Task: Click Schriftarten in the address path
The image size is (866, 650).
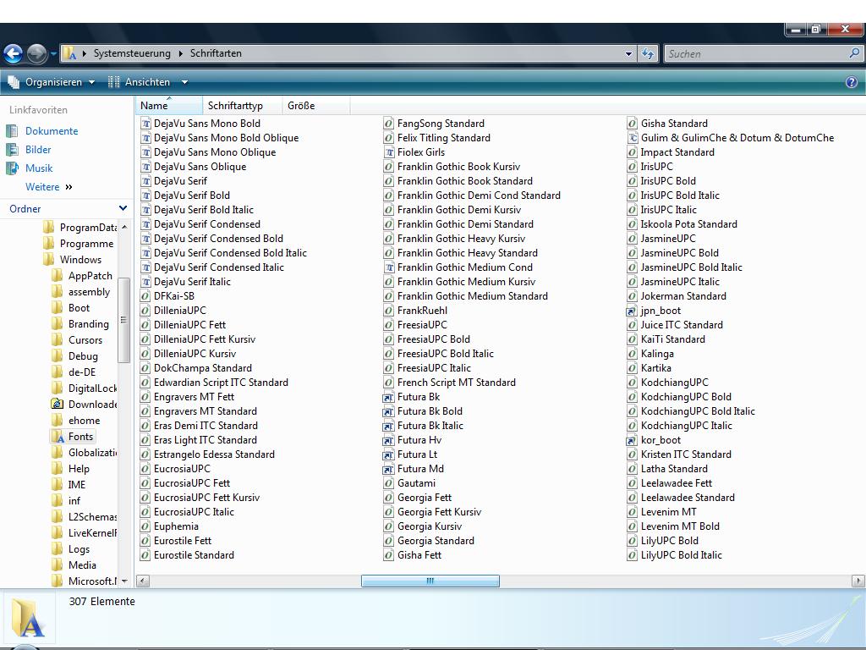Action: click(x=216, y=53)
